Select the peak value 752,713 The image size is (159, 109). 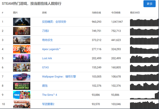pos(116,31)
